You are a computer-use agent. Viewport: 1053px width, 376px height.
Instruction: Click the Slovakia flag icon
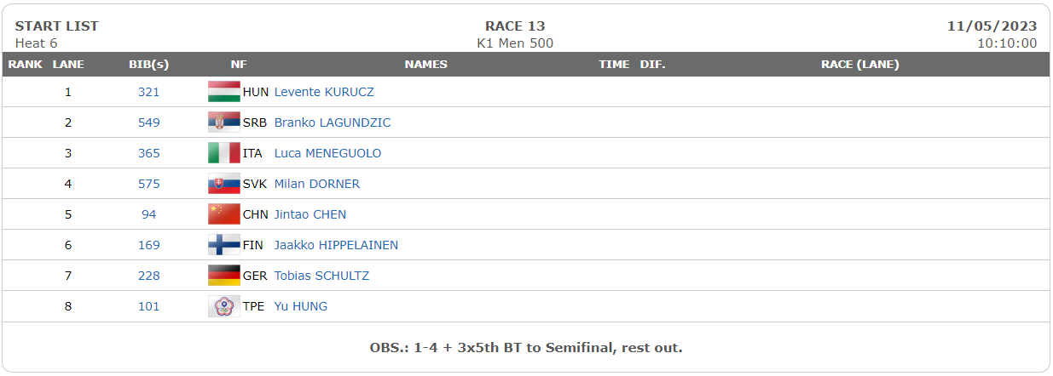pyautogui.click(x=224, y=184)
